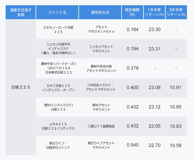This screenshot has width=194, height=160.
Task: Select the 0.184 trust fee value
Action: point(132,29)
